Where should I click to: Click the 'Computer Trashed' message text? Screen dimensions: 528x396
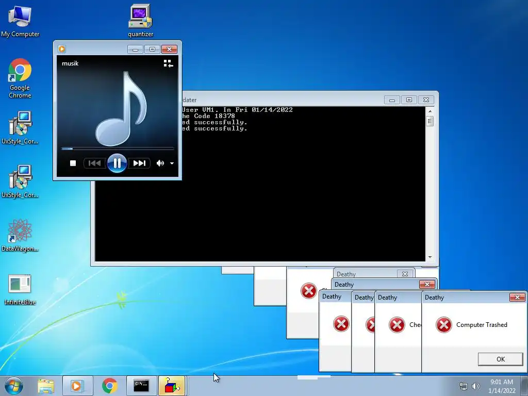(482, 325)
